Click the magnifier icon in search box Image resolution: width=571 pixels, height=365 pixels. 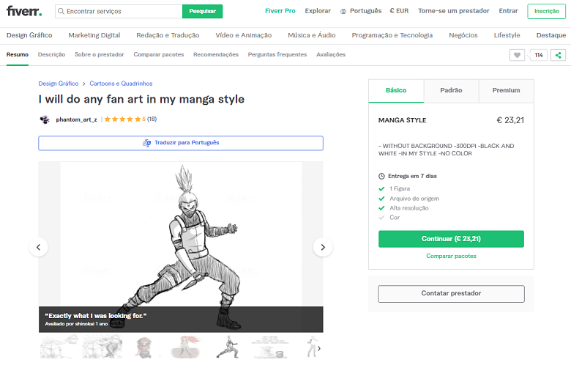tap(61, 11)
